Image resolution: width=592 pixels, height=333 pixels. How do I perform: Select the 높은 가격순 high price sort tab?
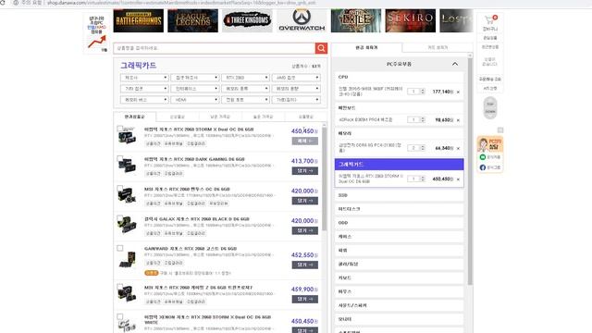(263, 117)
